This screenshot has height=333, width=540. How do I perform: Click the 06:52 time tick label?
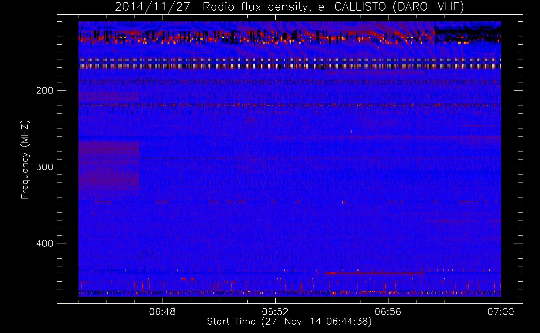(x=275, y=312)
